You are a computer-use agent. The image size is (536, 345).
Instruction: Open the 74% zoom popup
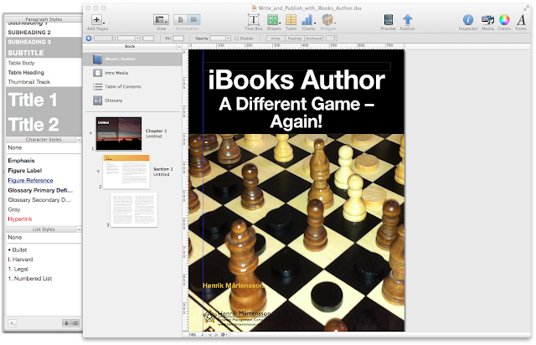[196, 335]
